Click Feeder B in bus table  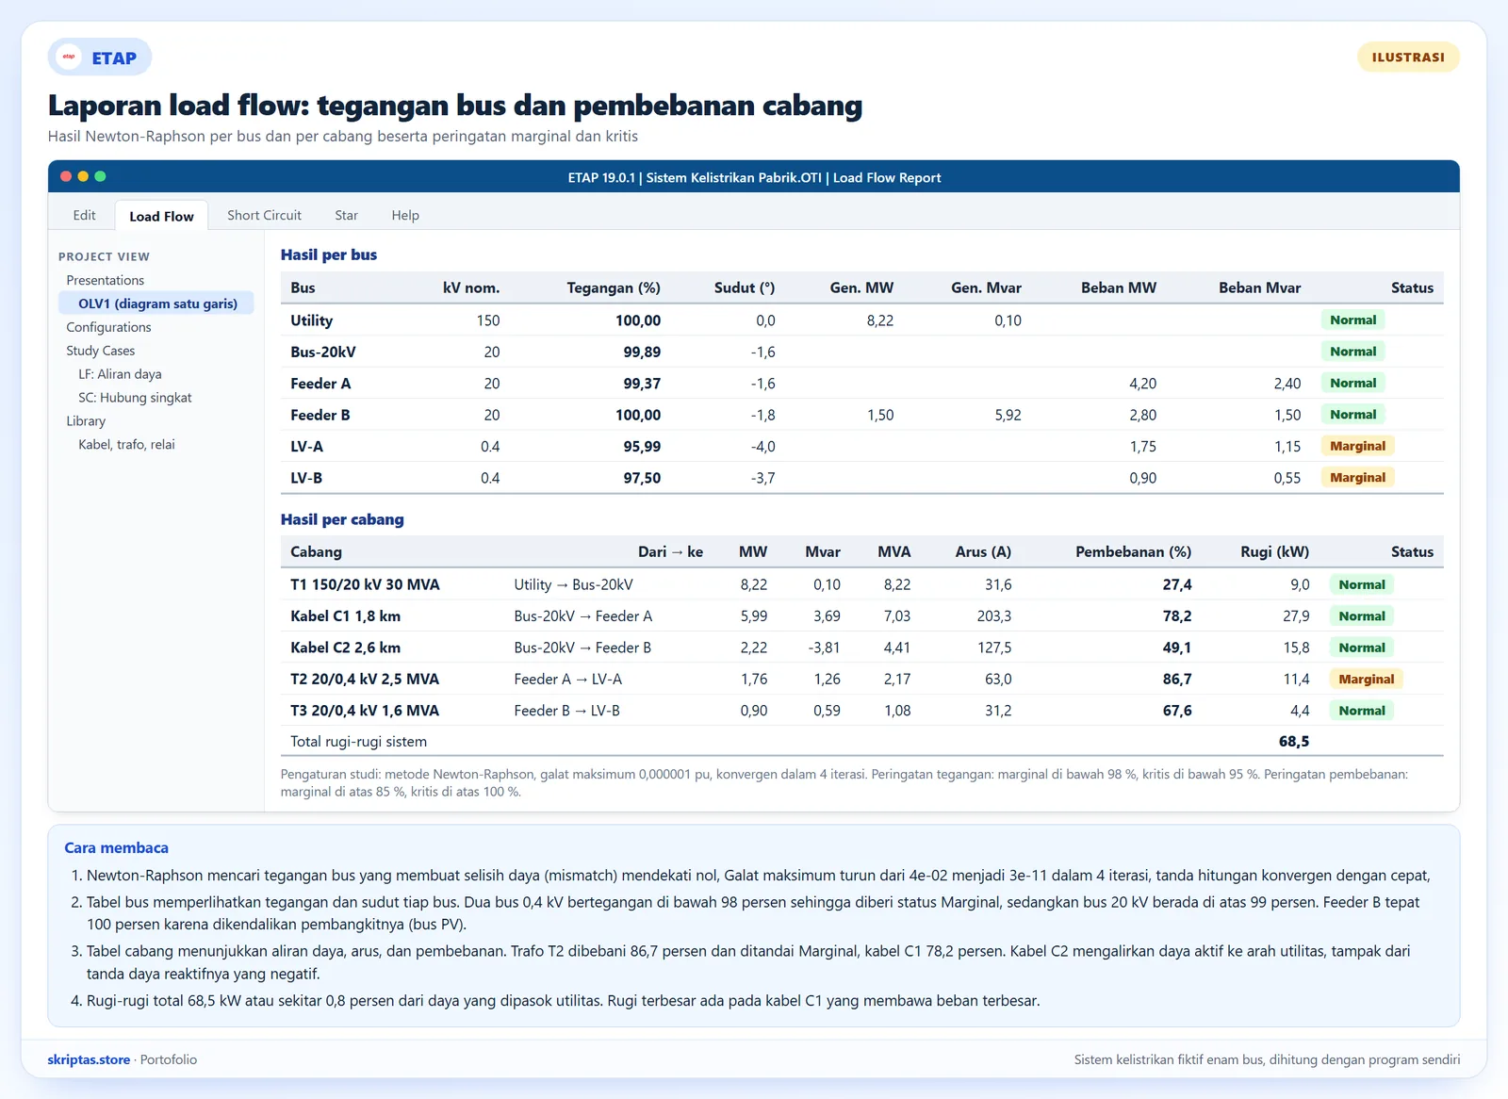[320, 415]
